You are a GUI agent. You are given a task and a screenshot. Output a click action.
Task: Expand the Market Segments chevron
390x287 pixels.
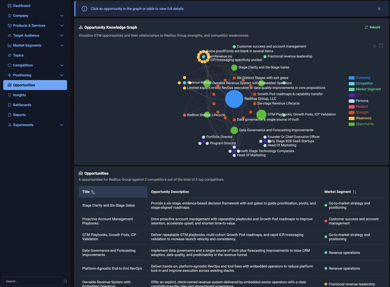62,45
